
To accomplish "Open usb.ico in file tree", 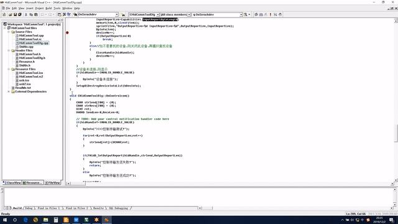I will [x=24, y=80].
